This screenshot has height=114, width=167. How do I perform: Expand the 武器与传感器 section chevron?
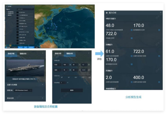coord(43,85)
